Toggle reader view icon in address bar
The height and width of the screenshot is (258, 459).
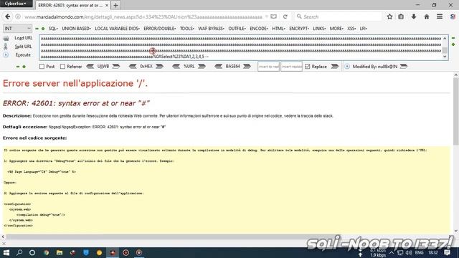(x=273, y=16)
